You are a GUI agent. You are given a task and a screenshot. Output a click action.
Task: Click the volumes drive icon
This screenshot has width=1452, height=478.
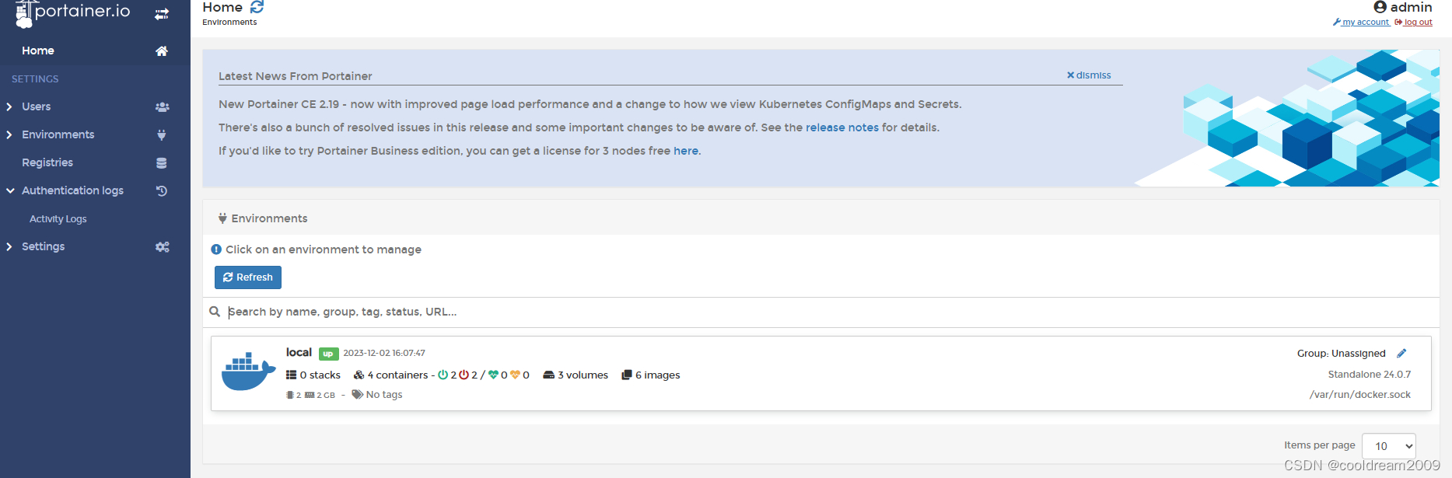[x=548, y=375]
